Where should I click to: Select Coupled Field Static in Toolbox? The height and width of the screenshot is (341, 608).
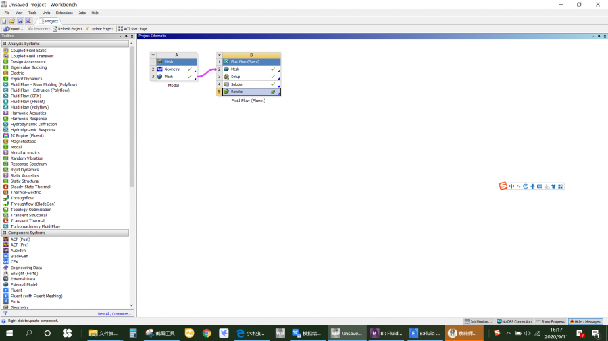point(28,51)
